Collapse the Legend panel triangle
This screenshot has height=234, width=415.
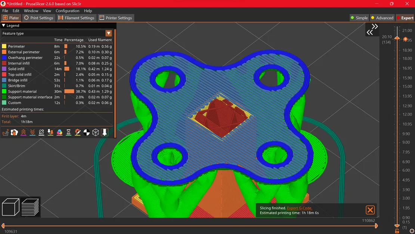pyautogui.click(x=3, y=25)
